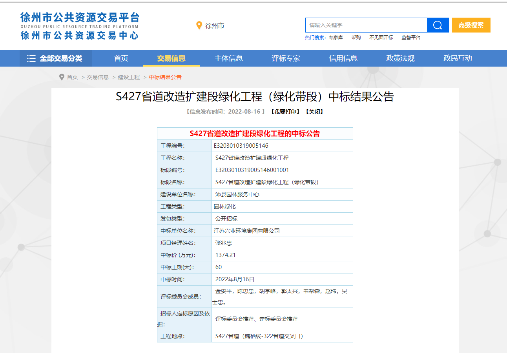Click the 中标工期(天) label cell

click(x=184, y=267)
